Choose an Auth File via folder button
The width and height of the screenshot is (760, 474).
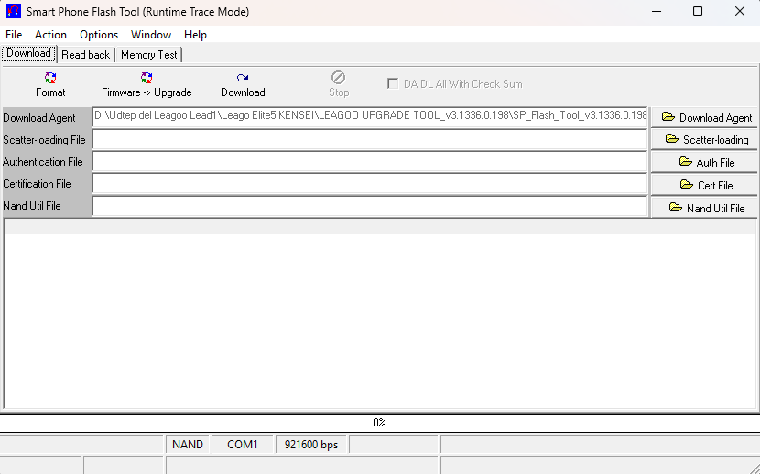click(x=704, y=162)
